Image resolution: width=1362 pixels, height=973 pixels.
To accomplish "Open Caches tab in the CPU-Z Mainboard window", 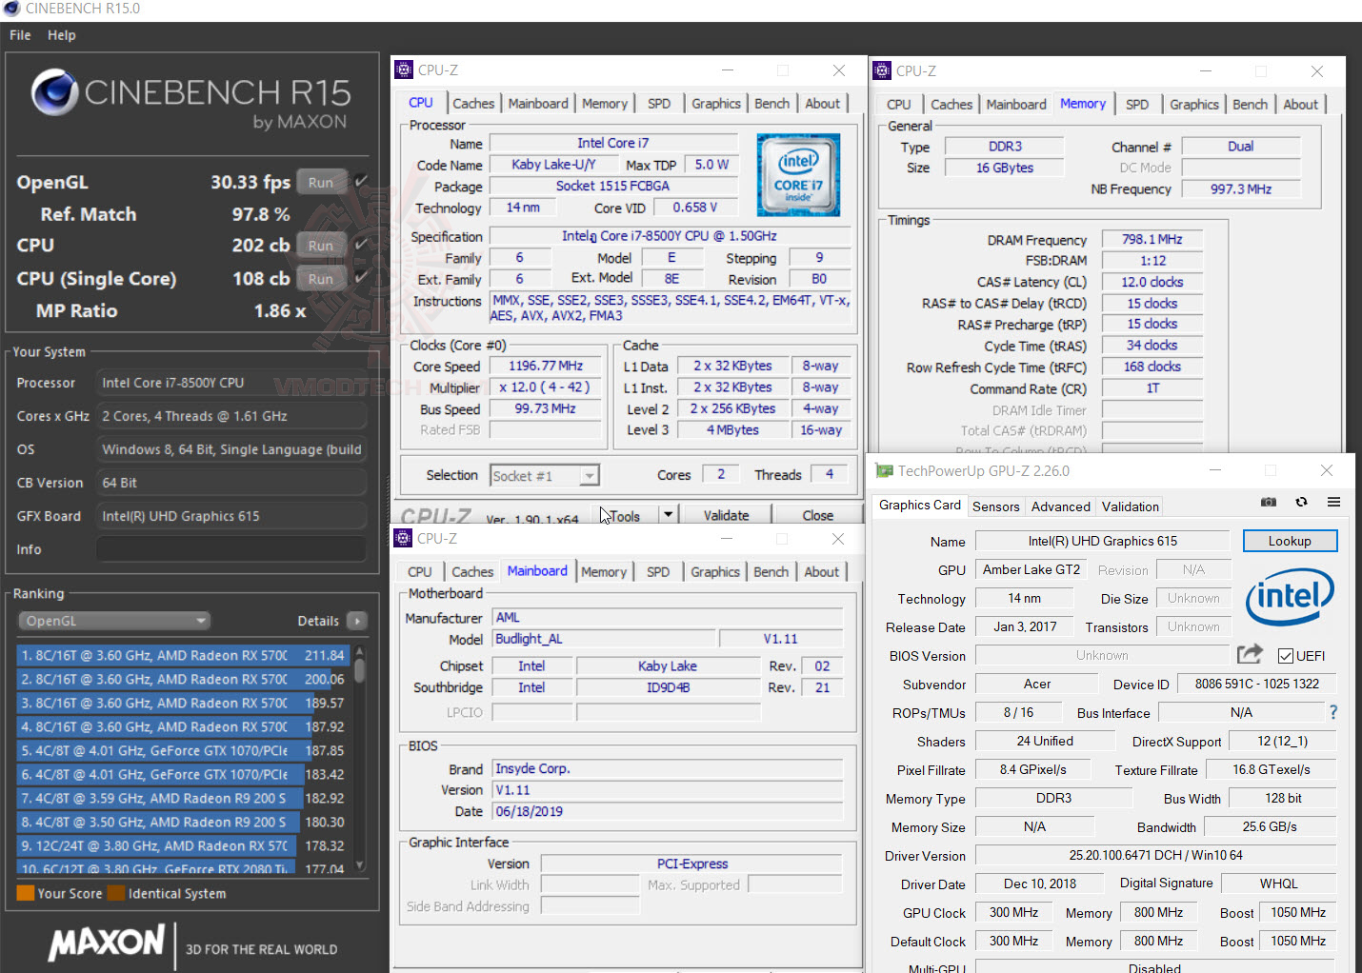I will click(x=472, y=572).
